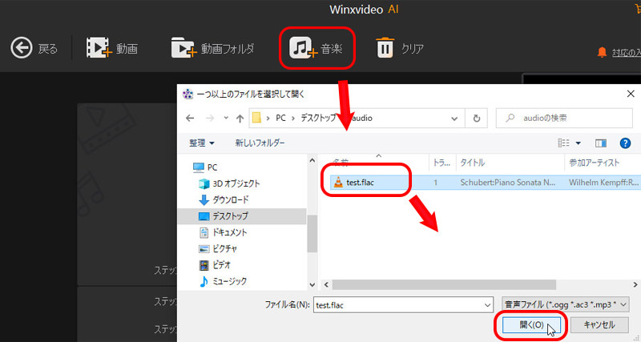Toggle the preview pane icon
This screenshot has height=342, width=641.
[x=600, y=143]
